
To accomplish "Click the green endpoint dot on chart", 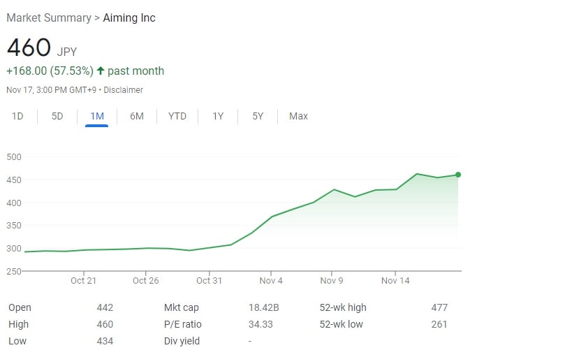I will coord(458,175).
